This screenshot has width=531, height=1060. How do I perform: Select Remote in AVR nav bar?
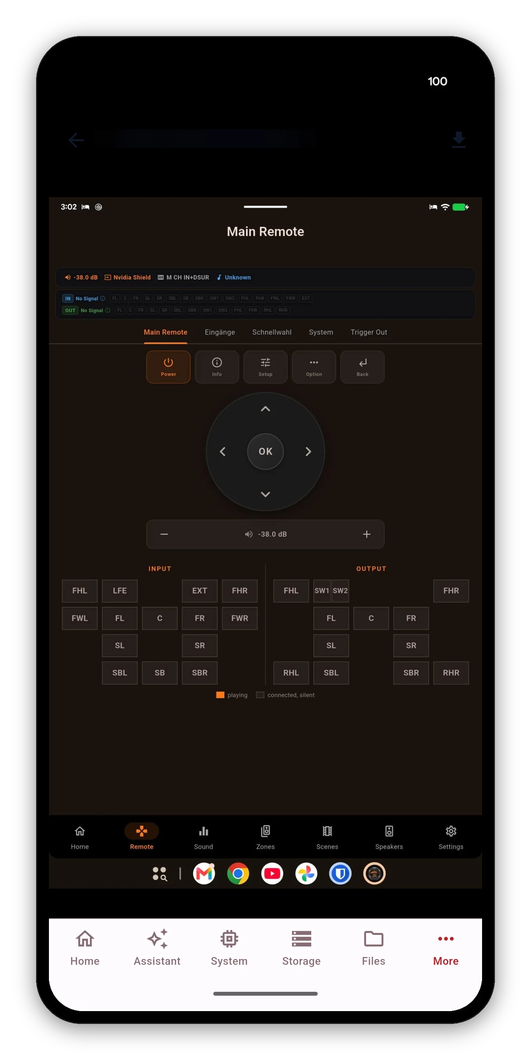142,837
